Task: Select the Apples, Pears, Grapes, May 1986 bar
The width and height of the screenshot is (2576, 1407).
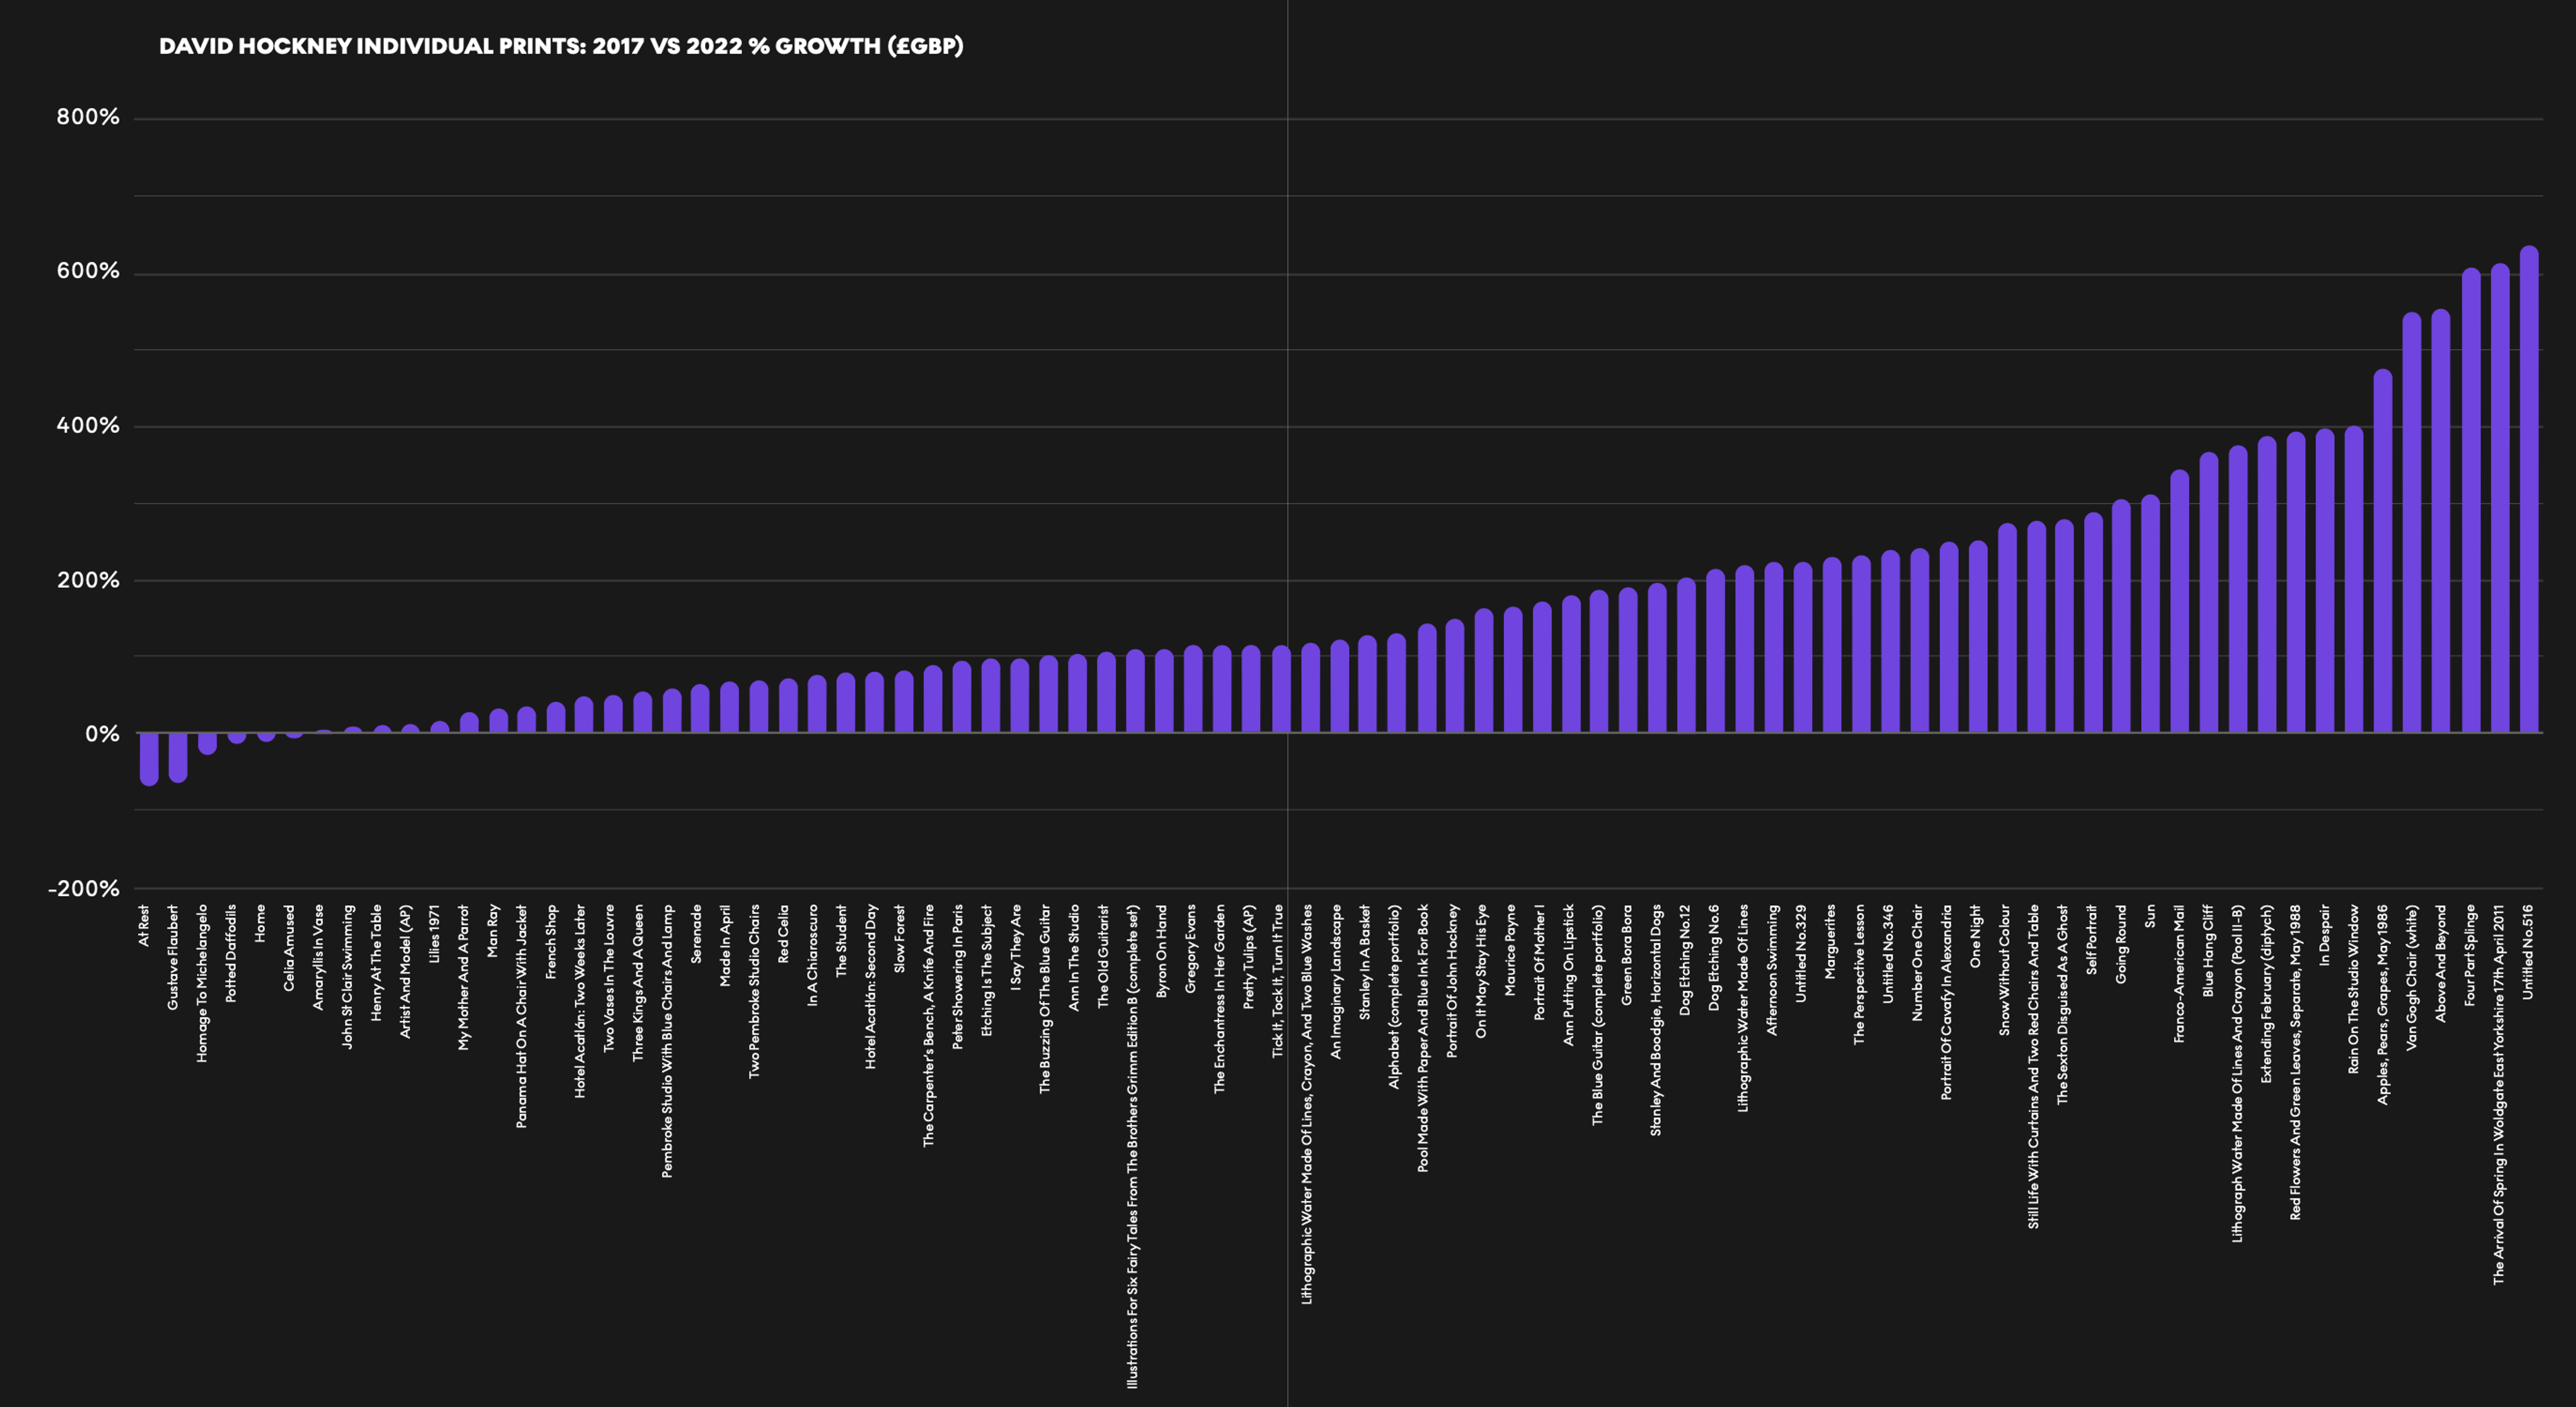Action: pos(2383,551)
